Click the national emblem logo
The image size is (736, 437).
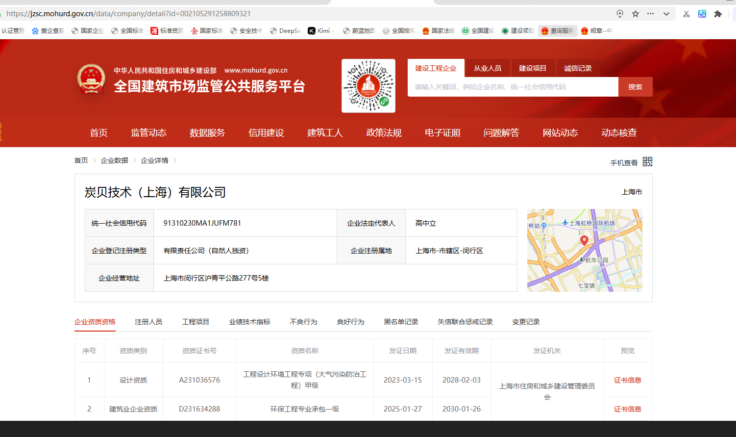coord(91,79)
